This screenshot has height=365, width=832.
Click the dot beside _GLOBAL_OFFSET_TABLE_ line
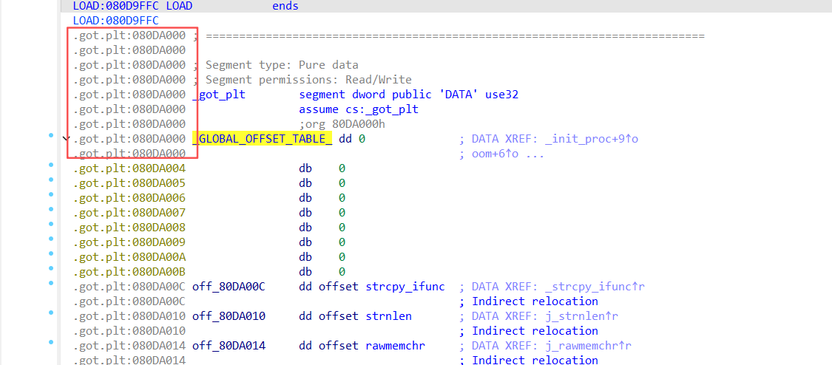coord(50,136)
